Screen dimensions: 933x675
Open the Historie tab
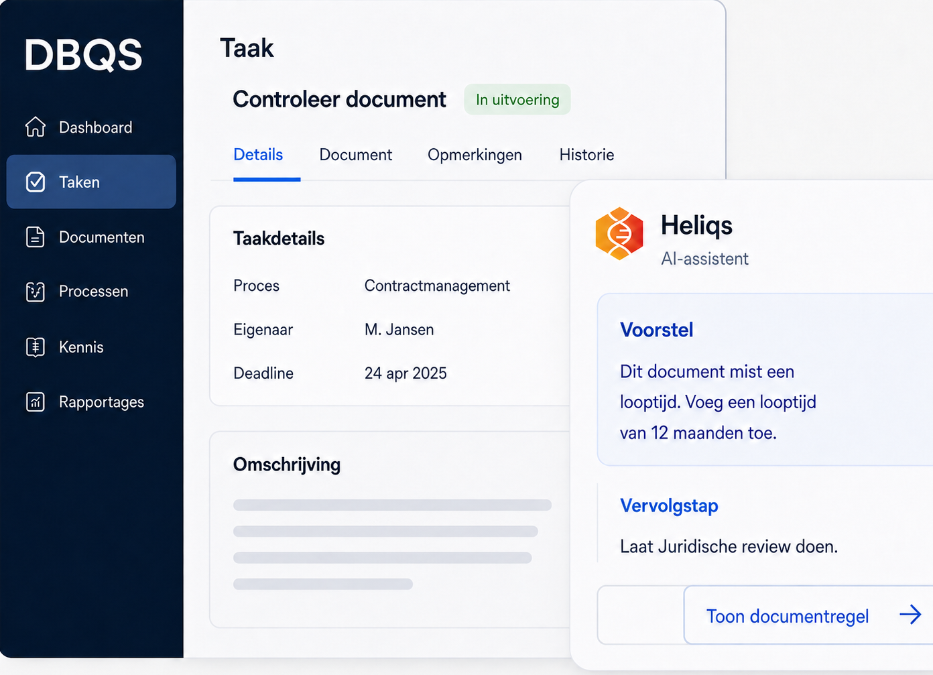pos(586,155)
